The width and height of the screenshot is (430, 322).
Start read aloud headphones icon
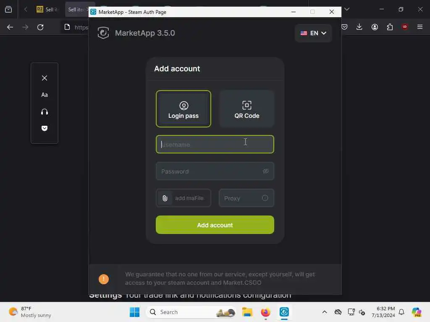point(45,112)
